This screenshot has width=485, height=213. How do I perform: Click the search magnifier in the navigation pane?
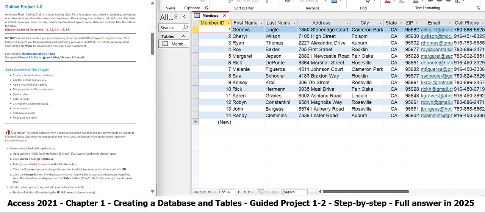185,27
